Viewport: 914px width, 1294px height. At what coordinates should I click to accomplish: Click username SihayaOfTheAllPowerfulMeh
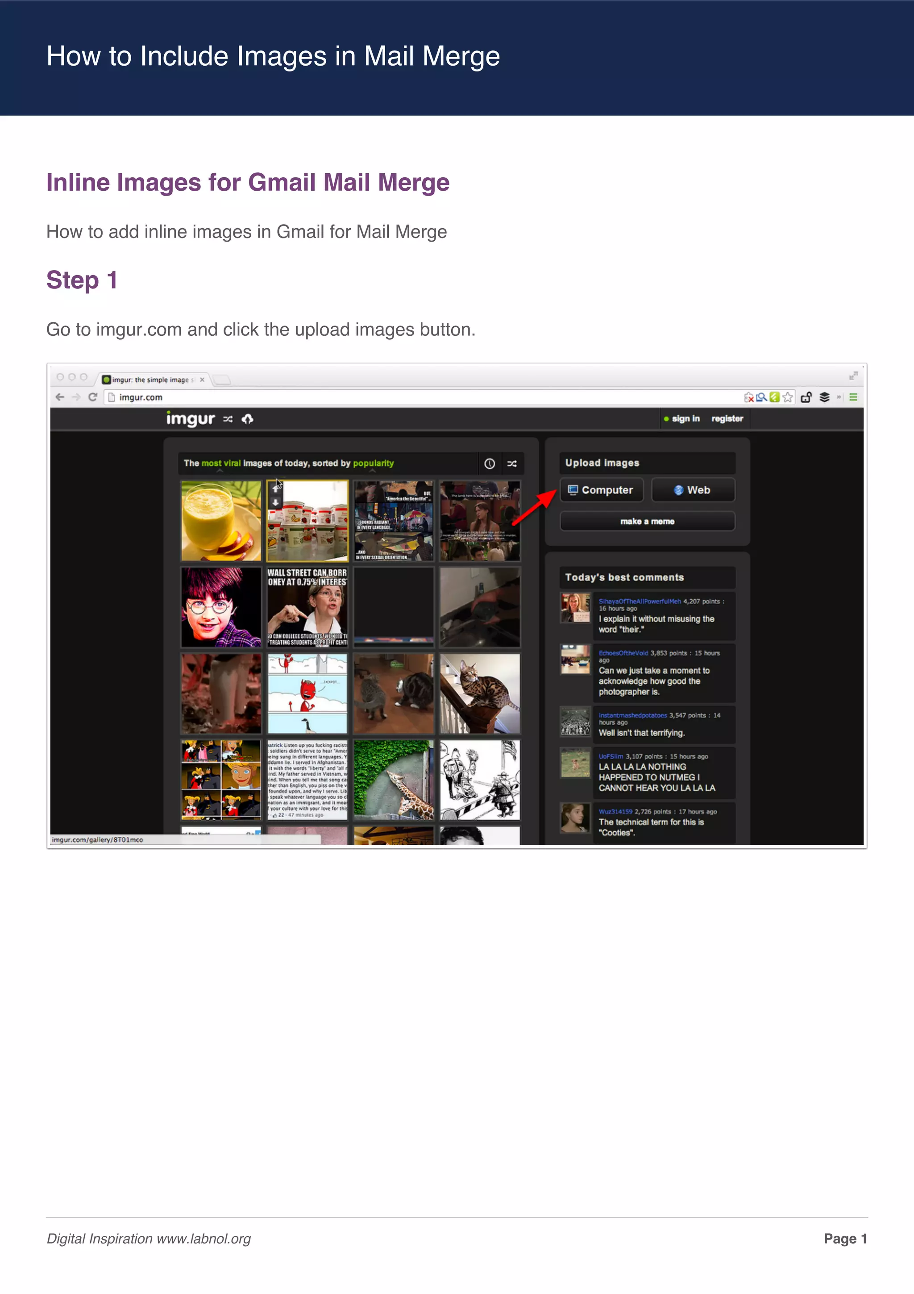640,601
